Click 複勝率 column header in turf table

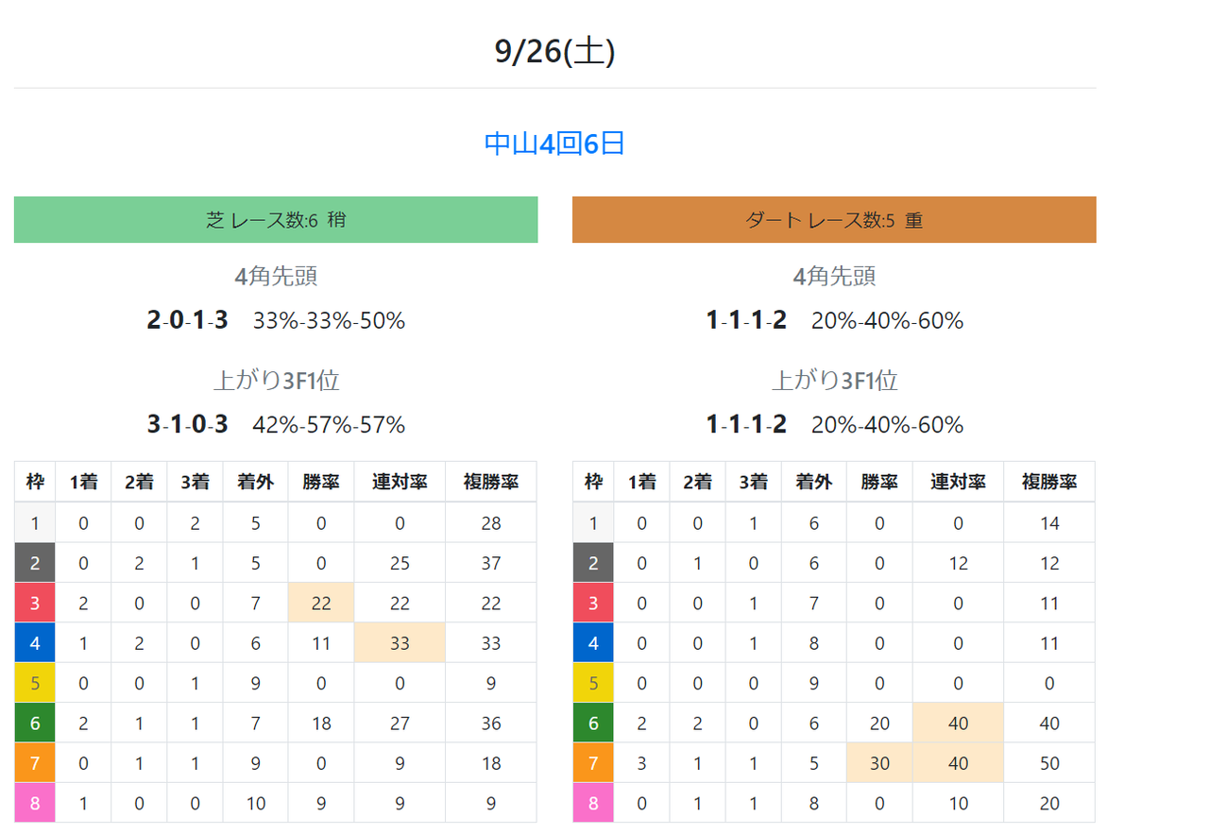tap(490, 482)
